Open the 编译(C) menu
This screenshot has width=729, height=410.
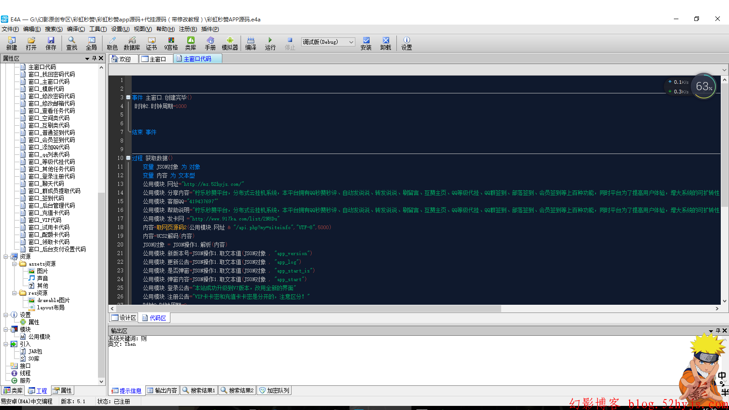tap(76, 29)
